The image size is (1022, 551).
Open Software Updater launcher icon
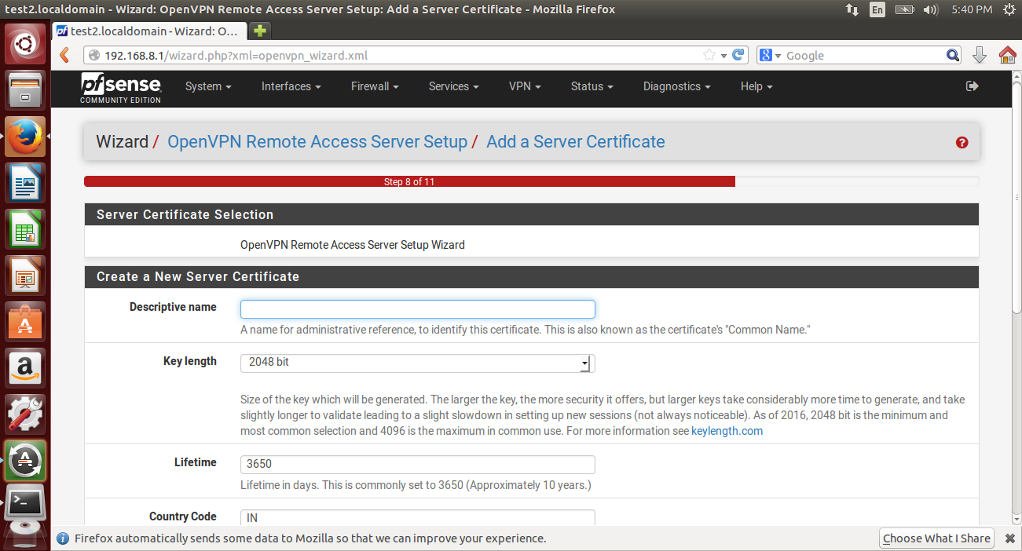26,461
